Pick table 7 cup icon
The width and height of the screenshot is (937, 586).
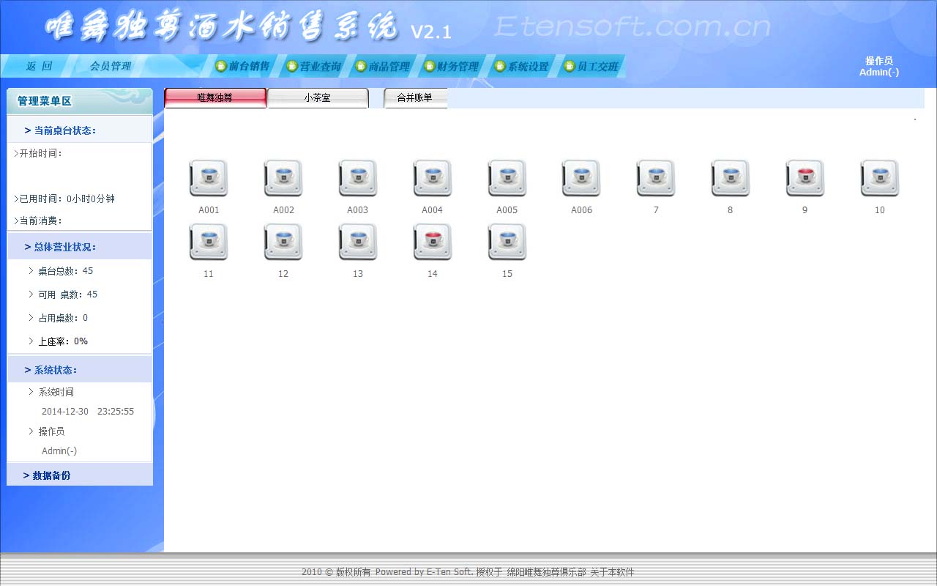click(x=656, y=179)
